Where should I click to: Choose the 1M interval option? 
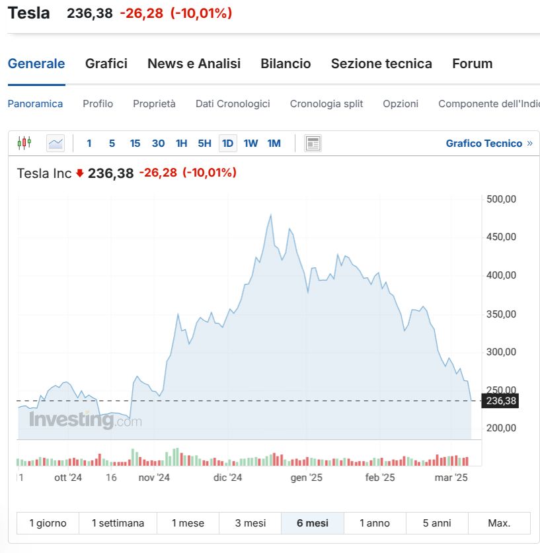coord(274,143)
